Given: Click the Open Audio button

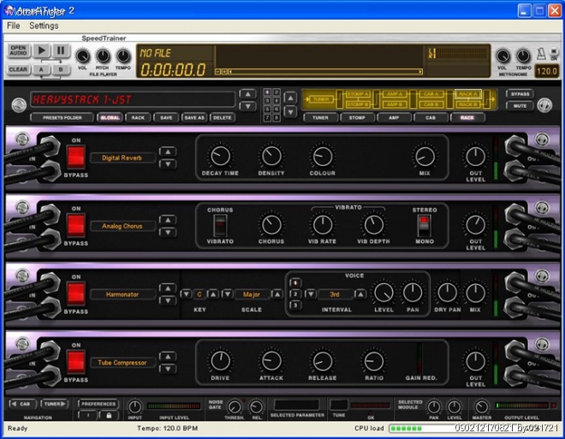Looking at the screenshot, I should (x=18, y=51).
